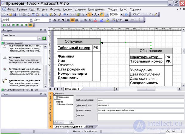Click the highlighted green icon in the bottom toolbar
Screen dimensions: 185x134
(30, 25)
